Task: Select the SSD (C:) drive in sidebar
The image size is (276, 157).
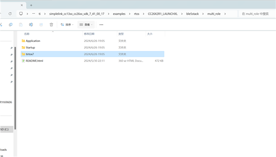Action: coord(6,129)
